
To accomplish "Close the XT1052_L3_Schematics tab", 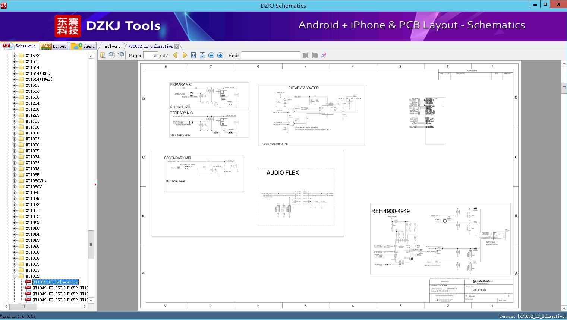I will click(x=177, y=46).
